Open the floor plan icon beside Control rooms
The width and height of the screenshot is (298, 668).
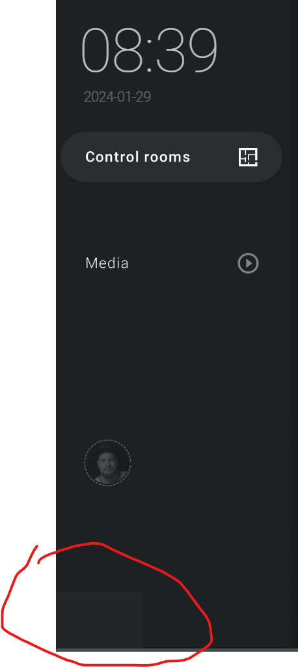click(x=248, y=157)
